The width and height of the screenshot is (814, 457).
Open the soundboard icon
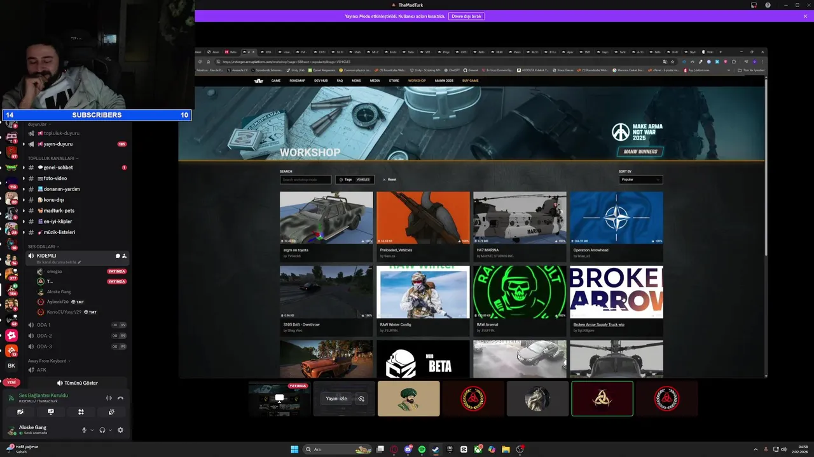pos(111,412)
